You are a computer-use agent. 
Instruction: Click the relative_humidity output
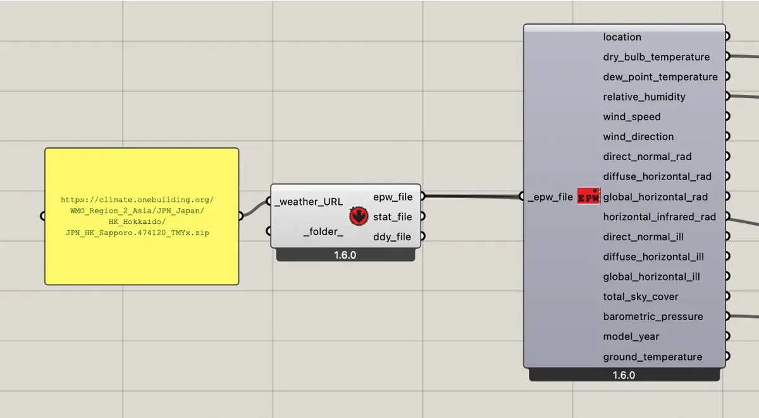tap(645, 97)
